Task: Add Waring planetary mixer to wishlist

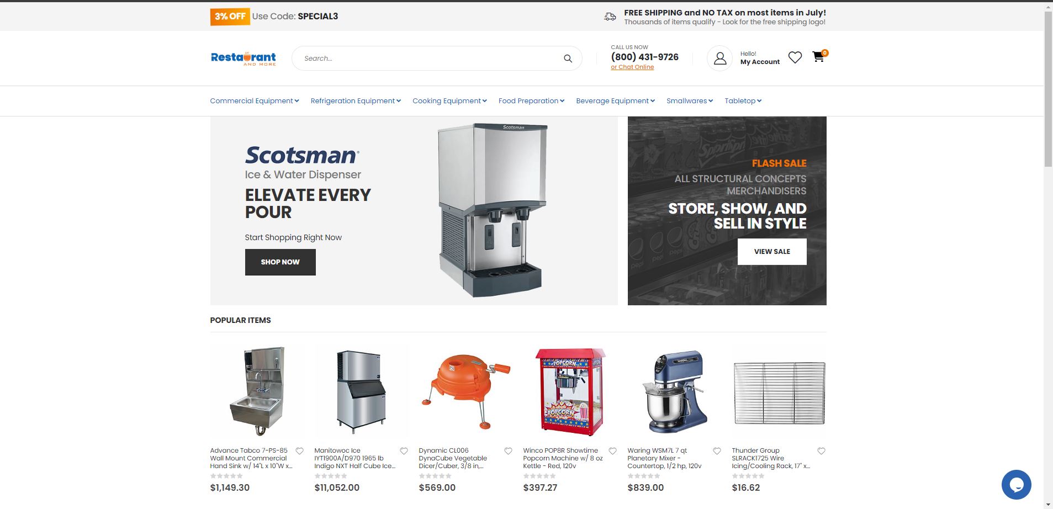Action: pos(717,451)
